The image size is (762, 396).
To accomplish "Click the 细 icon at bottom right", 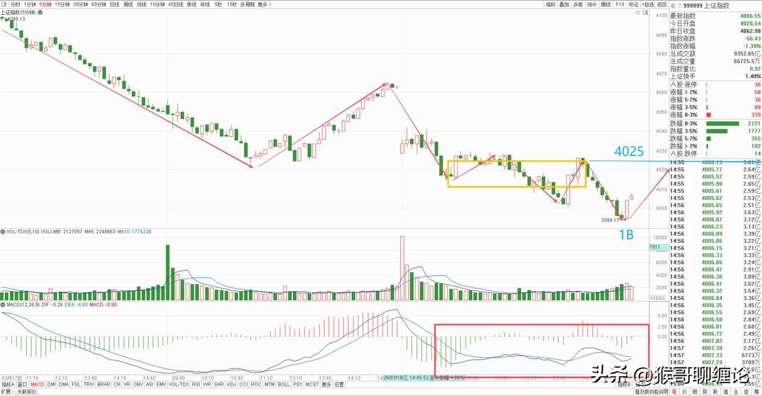I will [x=694, y=392].
